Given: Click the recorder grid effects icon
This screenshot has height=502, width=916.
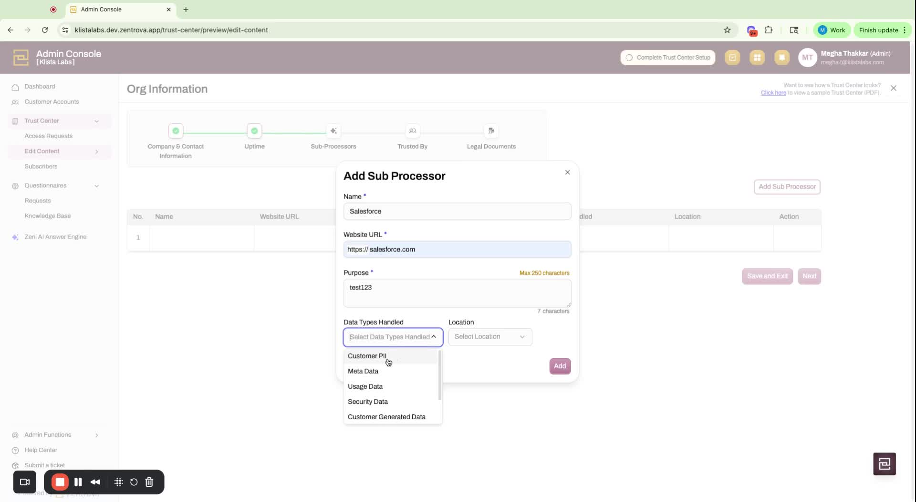Looking at the screenshot, I should pyautogui.click(x=119, y=482).
